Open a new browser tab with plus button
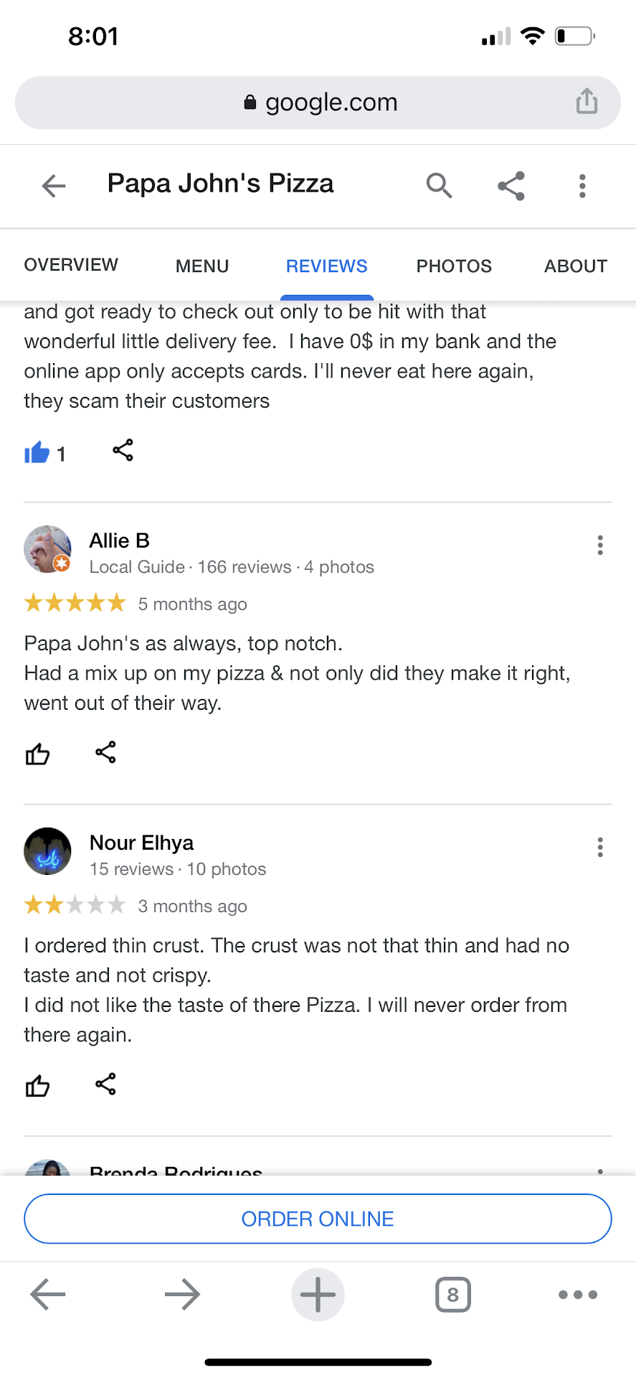Image resolution: width=636 pixels, height=1378 pixels. click(x=318, y=1295)
